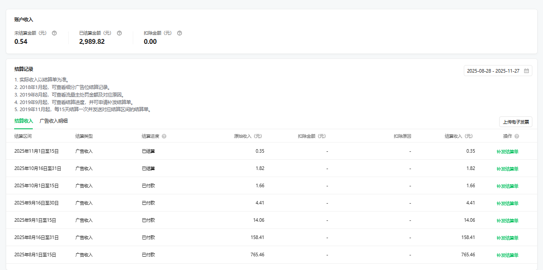Click 补发结算单 for 2025年8月1日至15日

pyautogui.click(x=507, y=255)
